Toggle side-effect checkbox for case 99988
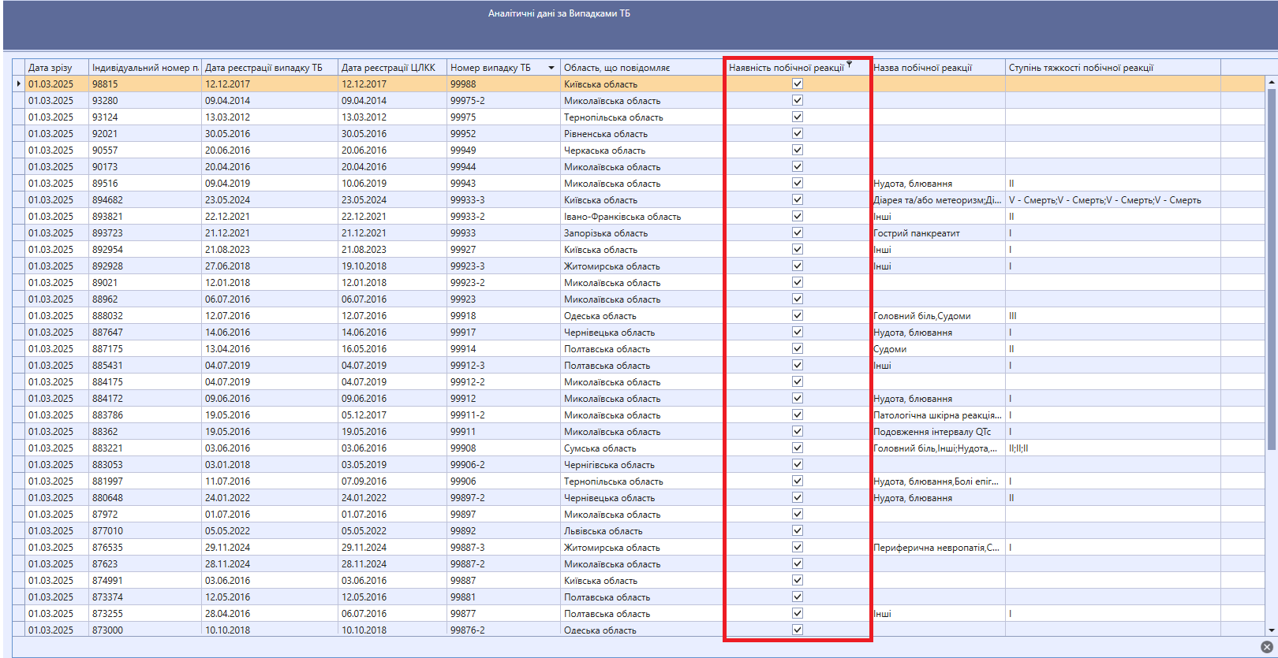The width and height of the screenshot is (1278, 658). [798, 84]
